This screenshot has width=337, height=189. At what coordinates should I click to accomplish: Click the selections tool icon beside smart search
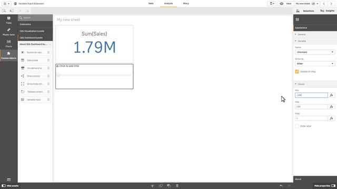coord(12,10)
